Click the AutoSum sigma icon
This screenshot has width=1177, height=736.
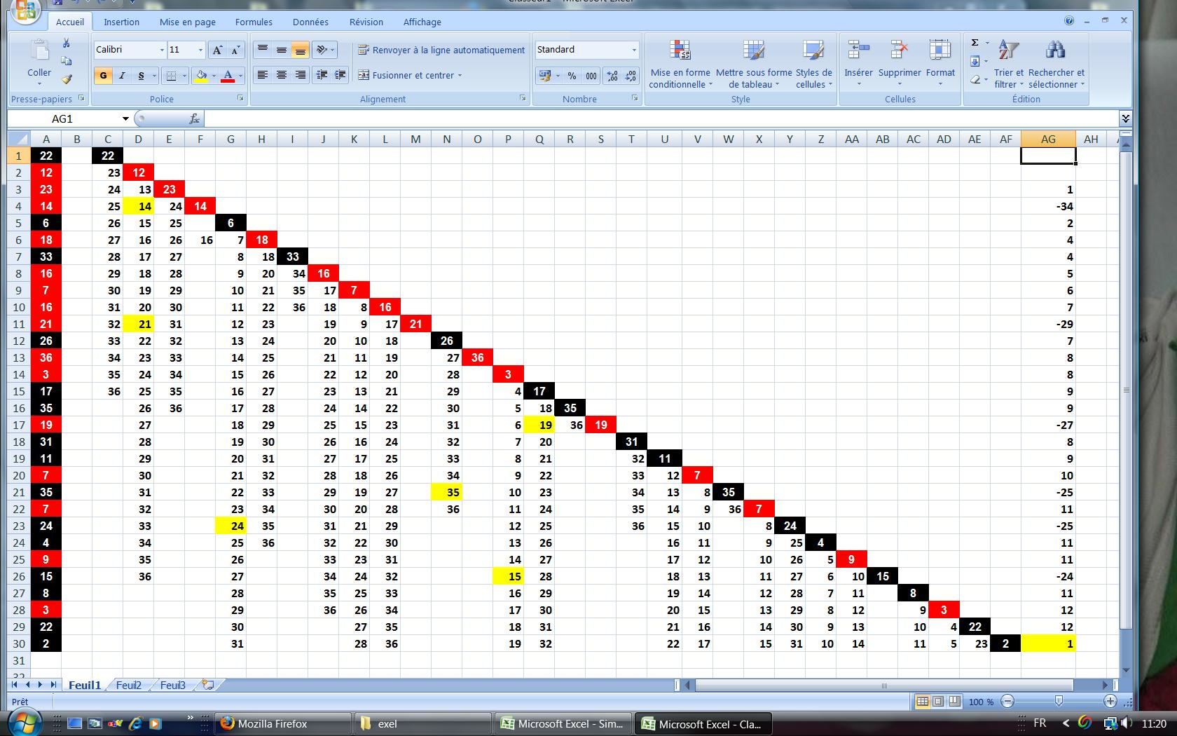(x=975, y=43)
